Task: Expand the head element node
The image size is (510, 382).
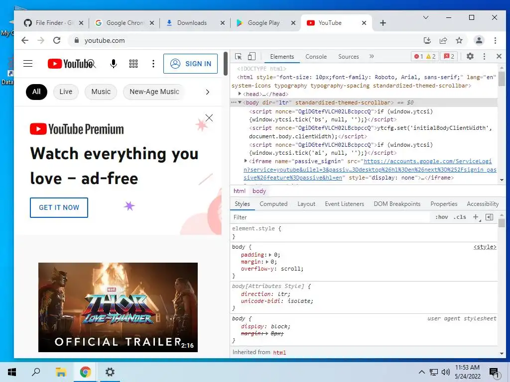Action: pos(240,94)
